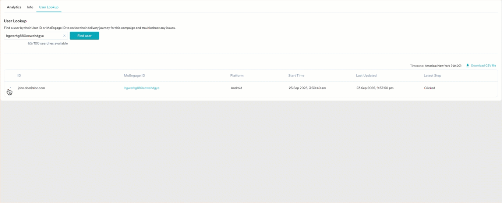The image size is (502, 203).
Task: Expand the john.doe@abc.com row
Action: point(10,88)
